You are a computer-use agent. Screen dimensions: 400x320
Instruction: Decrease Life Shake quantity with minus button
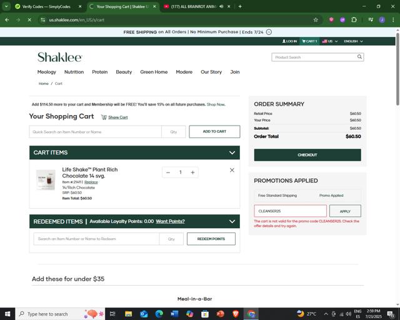click(168, 172)
